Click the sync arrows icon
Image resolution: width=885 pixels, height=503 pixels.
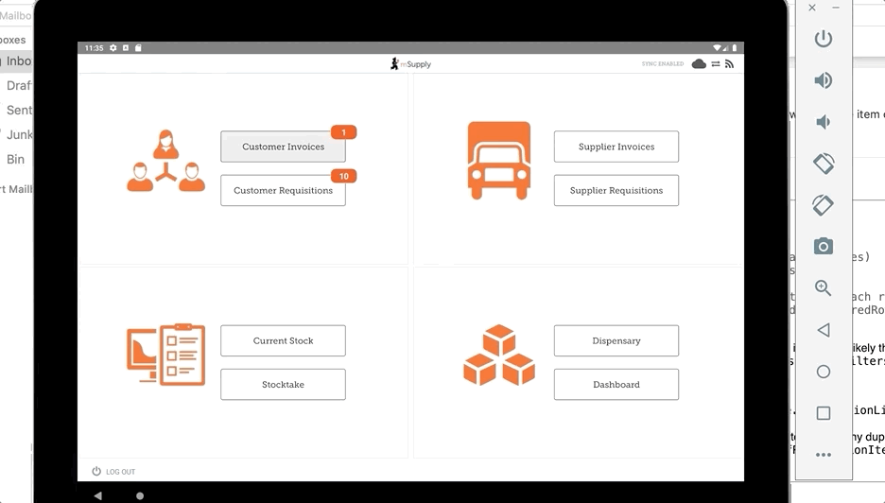(715, 63)
